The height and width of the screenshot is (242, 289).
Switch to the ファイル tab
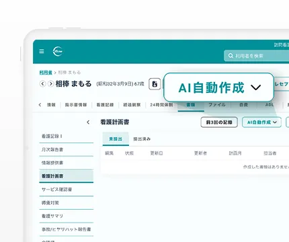click(217, 105)
